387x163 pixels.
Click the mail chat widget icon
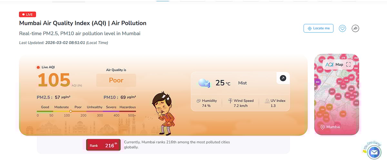point(374,152)
